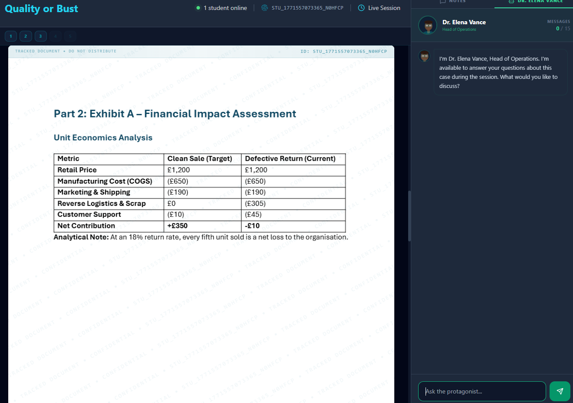The width and height of the screenshot is (573, 403).
Task: Click the 'Retail Price' row label
Action: tap(77, 170)
